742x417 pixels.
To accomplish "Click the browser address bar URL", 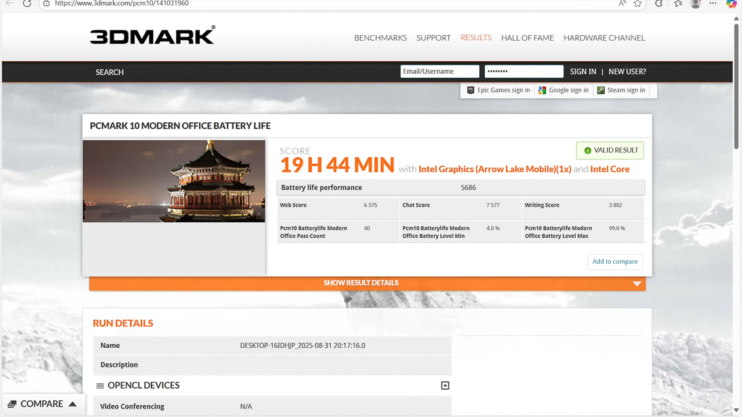I will [x=122, y=3].
